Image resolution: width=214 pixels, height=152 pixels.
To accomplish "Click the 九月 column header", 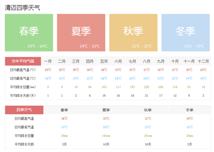I will click(161, 61).
